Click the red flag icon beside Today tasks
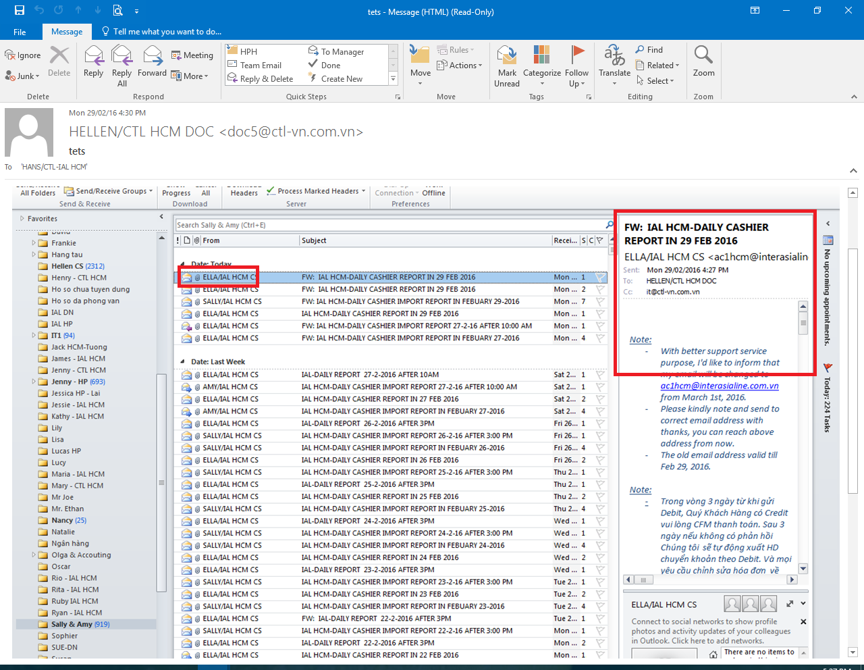Viewport: 864px width, 670px height. coord(828,368)
